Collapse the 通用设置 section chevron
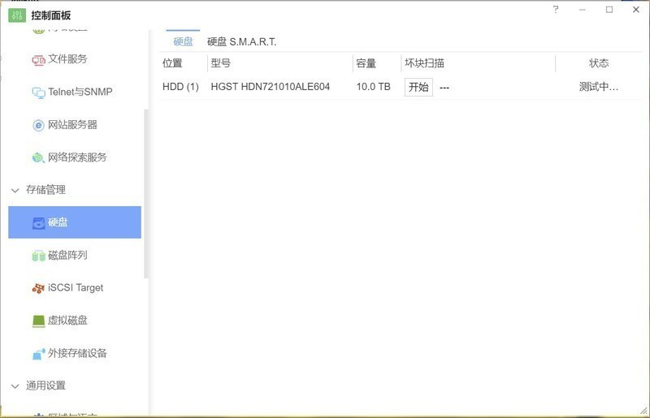 (x=15, y=386)
